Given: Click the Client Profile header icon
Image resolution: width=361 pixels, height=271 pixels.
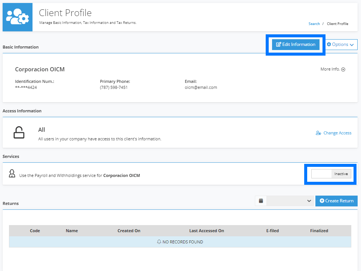Looking at the screenshot, I should tap(17, 17).
